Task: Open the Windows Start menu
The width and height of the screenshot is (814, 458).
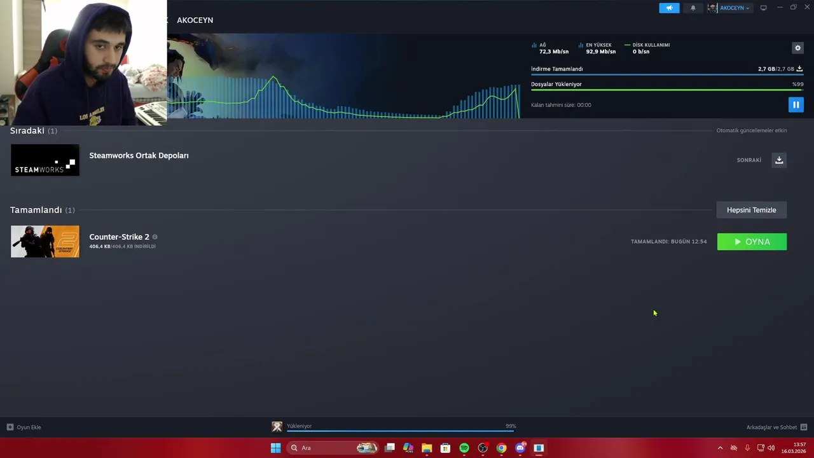Action: point(275,448)
